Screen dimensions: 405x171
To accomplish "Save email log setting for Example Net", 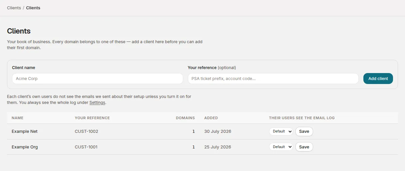I will point(304,131).
